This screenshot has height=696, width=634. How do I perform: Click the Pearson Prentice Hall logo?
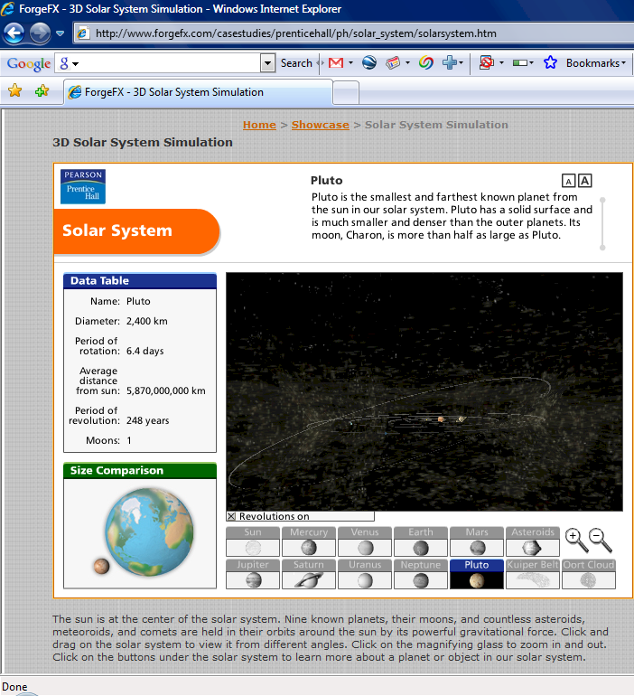[x=83, y=186]
